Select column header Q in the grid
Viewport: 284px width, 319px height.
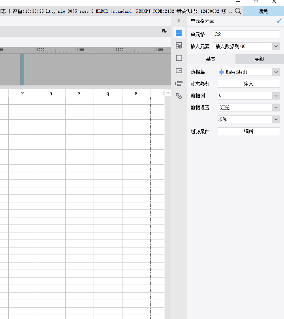tap(108, 94)
